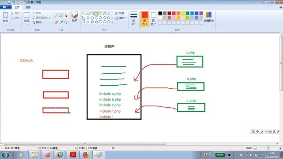This screenshot has height=159, width=283.
Task: Choose the Oval callout shape
Action: pyautogui.click(x=104, y=22)
